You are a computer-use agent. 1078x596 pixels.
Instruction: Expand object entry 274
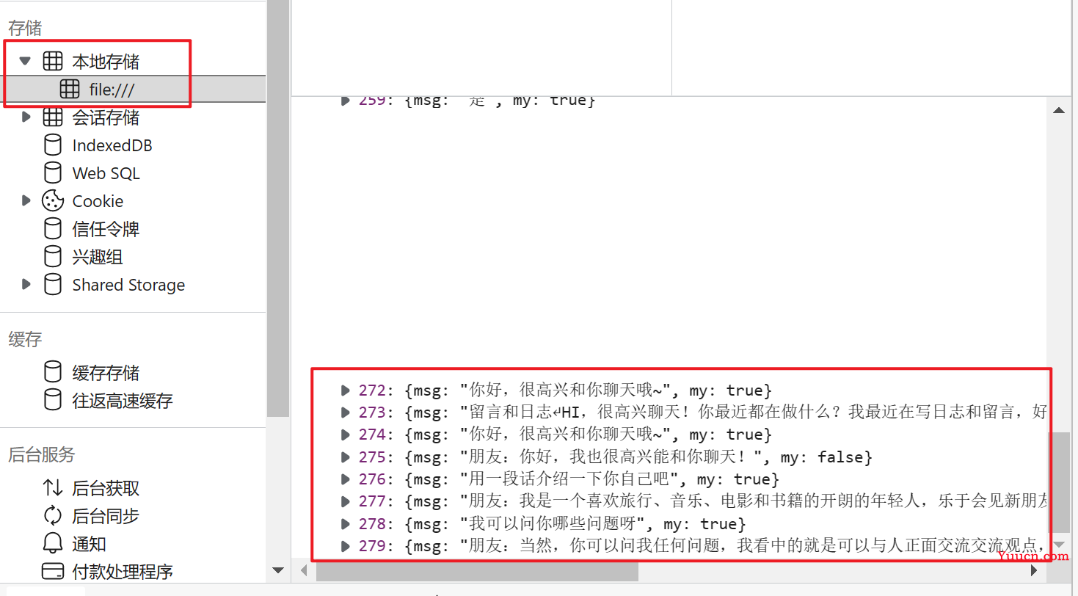pos(345,435)
